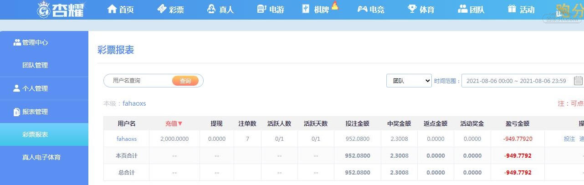Open the fahaoxs username in table row
The width and height of the screenshot is (584, 185).
127,139
